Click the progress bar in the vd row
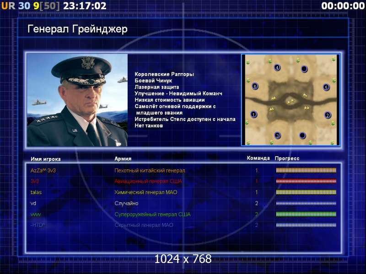The width and height of the screenshot is (366, 274). (306, 203)
